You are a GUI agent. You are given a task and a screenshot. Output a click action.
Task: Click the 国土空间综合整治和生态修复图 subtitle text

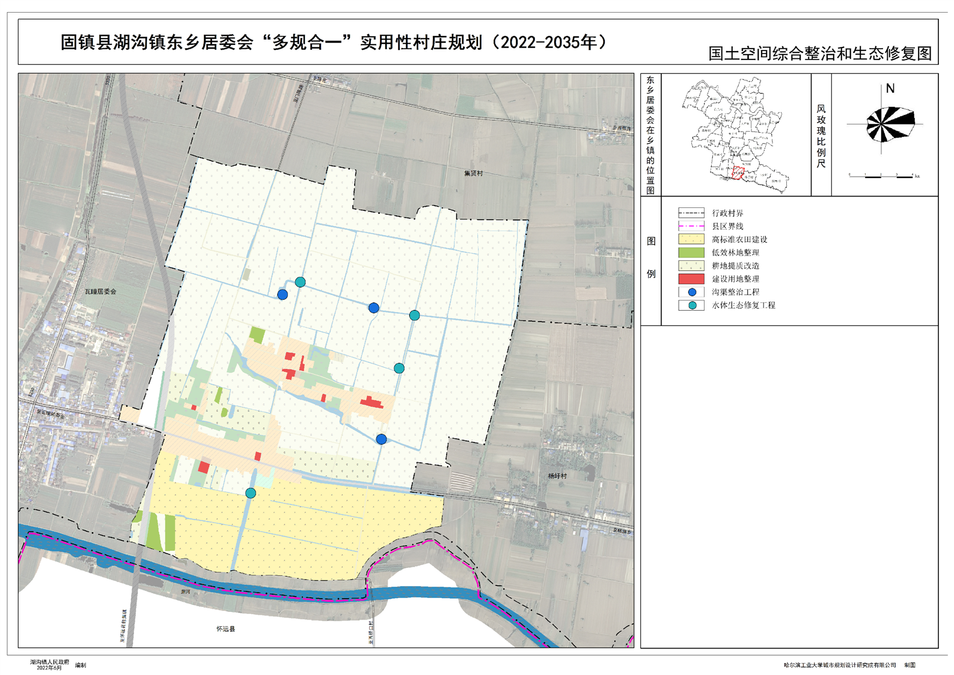(x=819, y=53)
